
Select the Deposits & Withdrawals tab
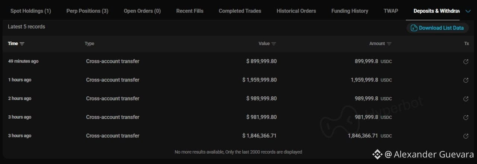point(437,11)
